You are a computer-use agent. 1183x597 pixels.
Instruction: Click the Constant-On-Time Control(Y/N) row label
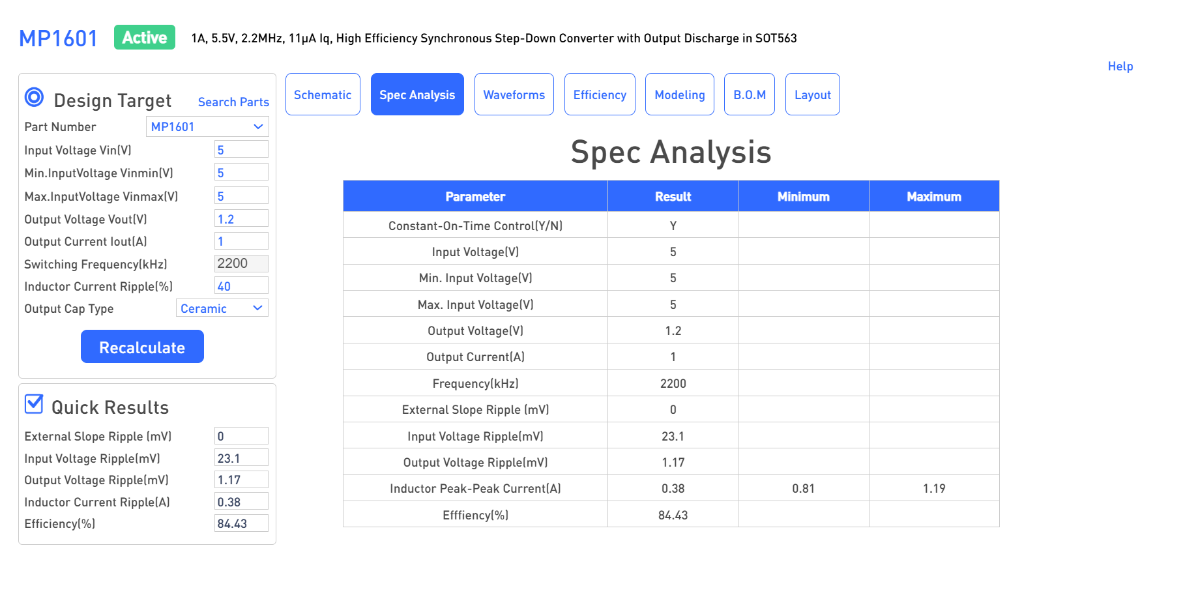point(475,226)
